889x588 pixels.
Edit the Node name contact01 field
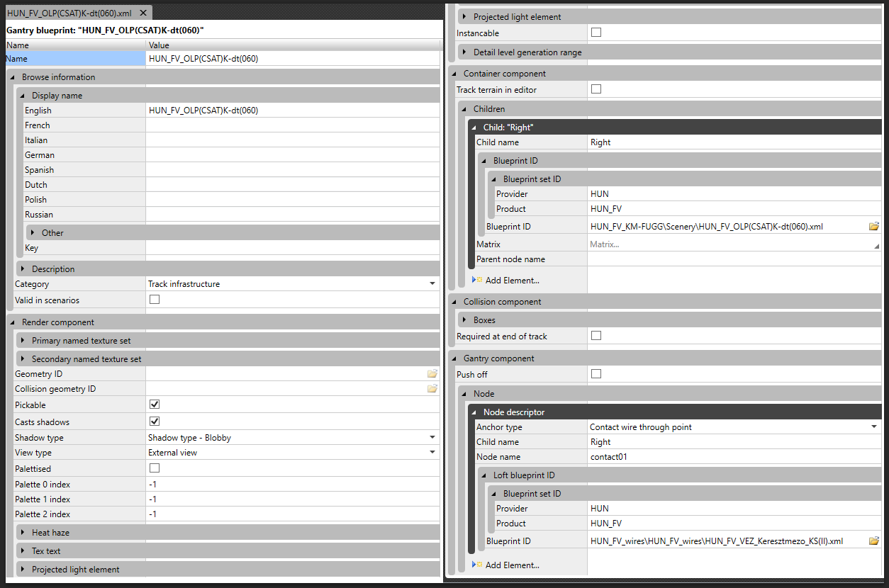tap(734, 457)
